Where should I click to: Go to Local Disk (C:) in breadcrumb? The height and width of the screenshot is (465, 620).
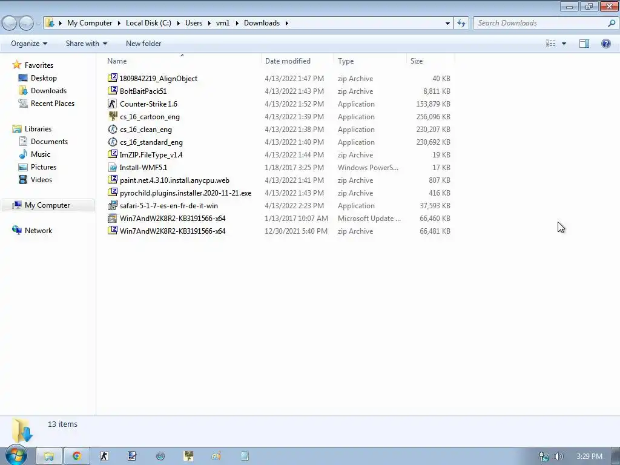pyautogui.click(x=149, y=23)
